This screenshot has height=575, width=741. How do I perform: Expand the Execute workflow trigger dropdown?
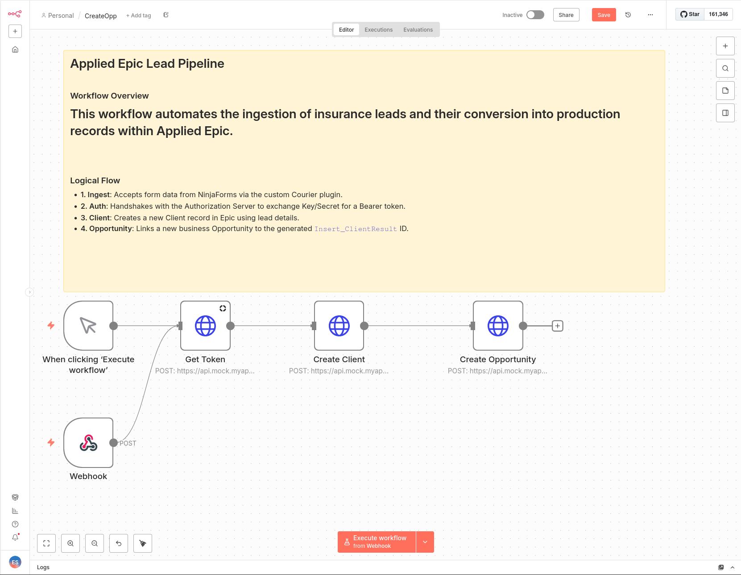pyautogui.click(x=425, y=542)
